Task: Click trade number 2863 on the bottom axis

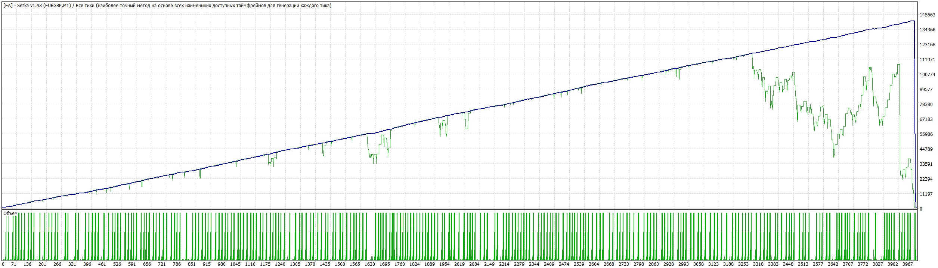Action: tap(654, 264)
